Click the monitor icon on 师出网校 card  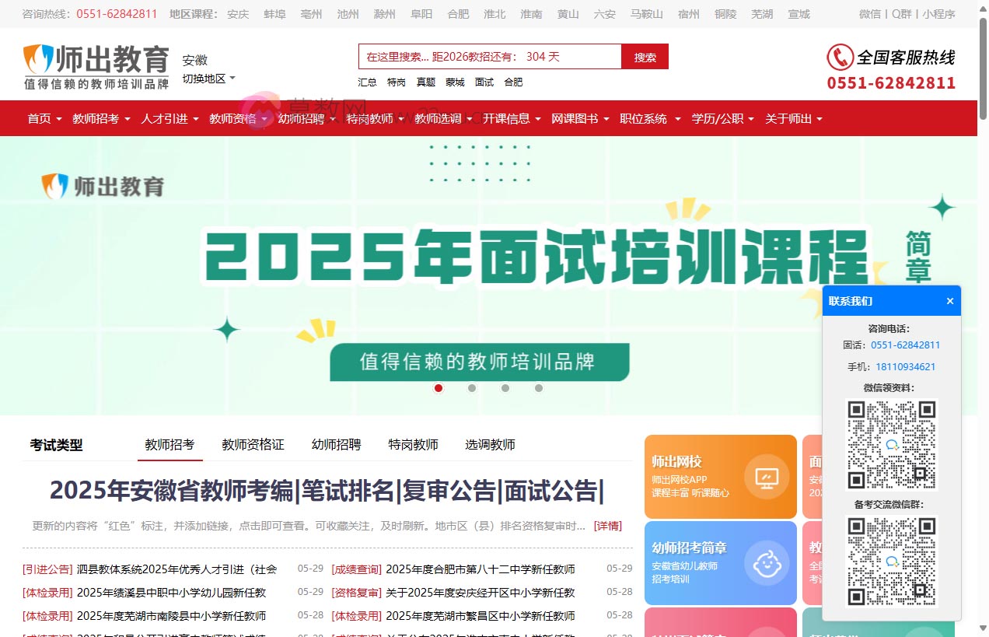point(767,478)
